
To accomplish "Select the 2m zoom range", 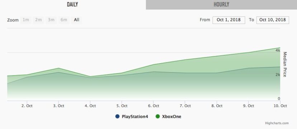I will (x=38, y=20).
